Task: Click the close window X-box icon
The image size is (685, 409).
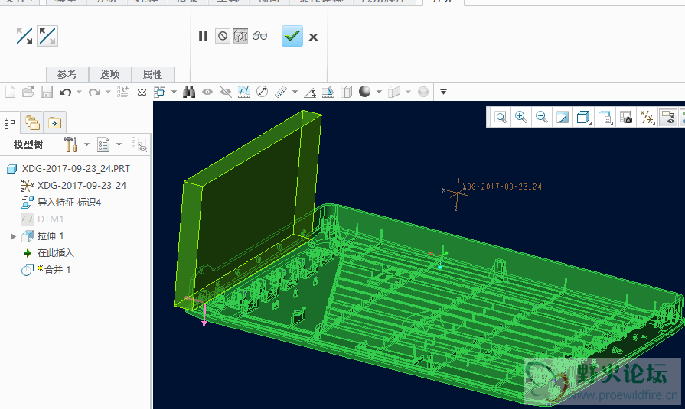Action: click(142, 92)
